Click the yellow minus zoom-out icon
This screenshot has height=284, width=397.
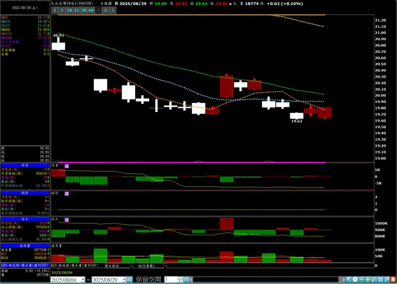click(x=361, y=280)
